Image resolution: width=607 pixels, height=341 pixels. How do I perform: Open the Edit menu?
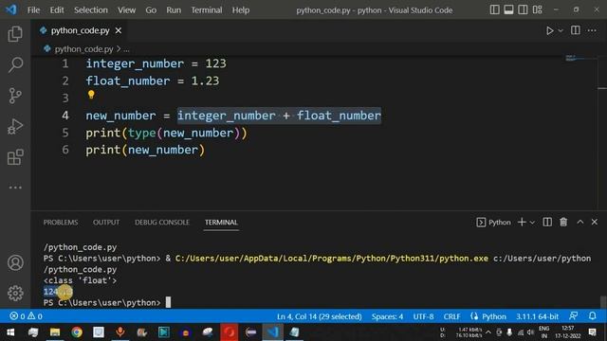point(57,10)
